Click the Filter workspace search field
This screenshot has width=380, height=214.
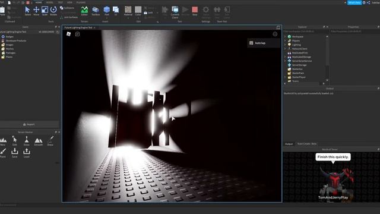pyautogui.click(x=305, y=32)
